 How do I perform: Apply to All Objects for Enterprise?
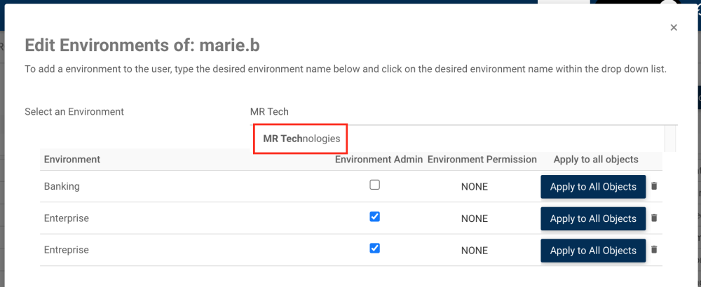point(593,218)
